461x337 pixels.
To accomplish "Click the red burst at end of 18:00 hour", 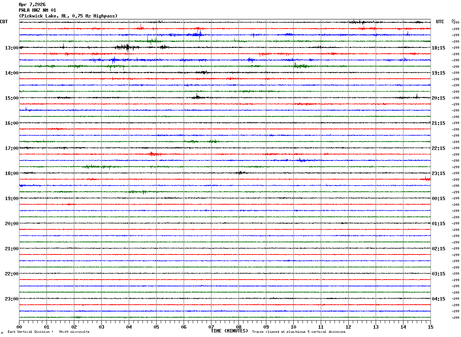I will coord(426,179).
